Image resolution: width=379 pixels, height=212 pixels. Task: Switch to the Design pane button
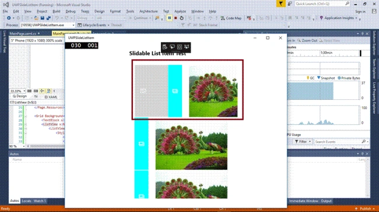pos(20,96)
